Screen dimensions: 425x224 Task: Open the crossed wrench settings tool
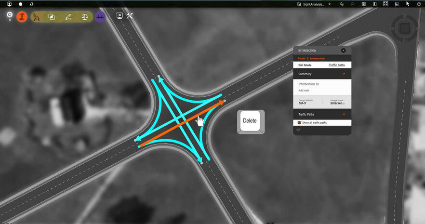point(130,16)
